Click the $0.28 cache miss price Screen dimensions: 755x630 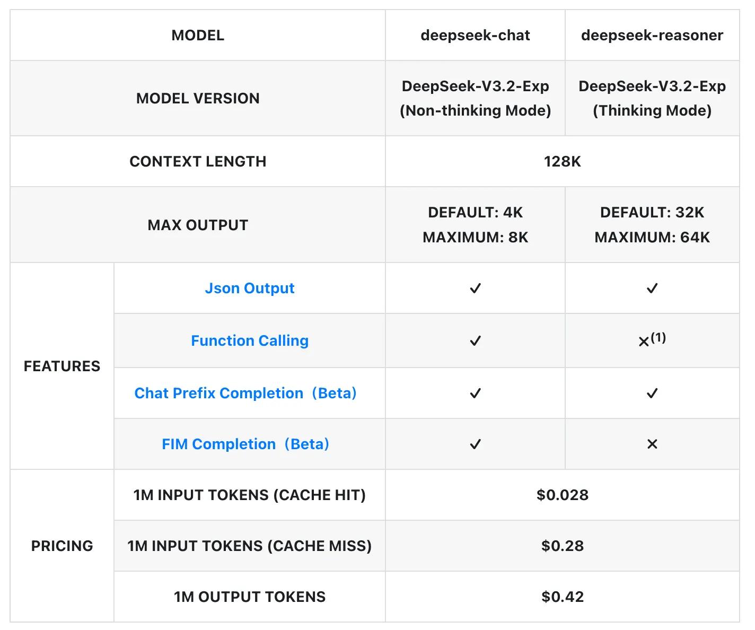562,546
